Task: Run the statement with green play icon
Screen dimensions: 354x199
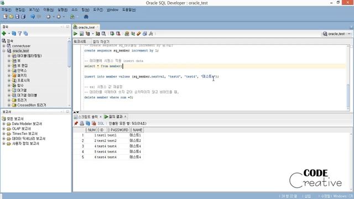Action: 75,34
